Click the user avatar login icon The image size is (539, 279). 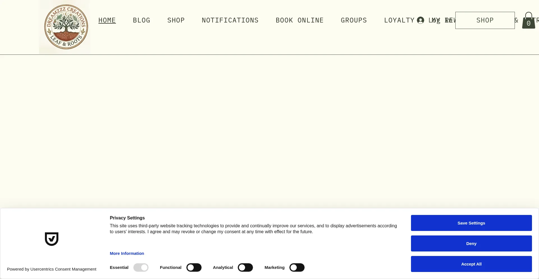click(x=420, y=20)
